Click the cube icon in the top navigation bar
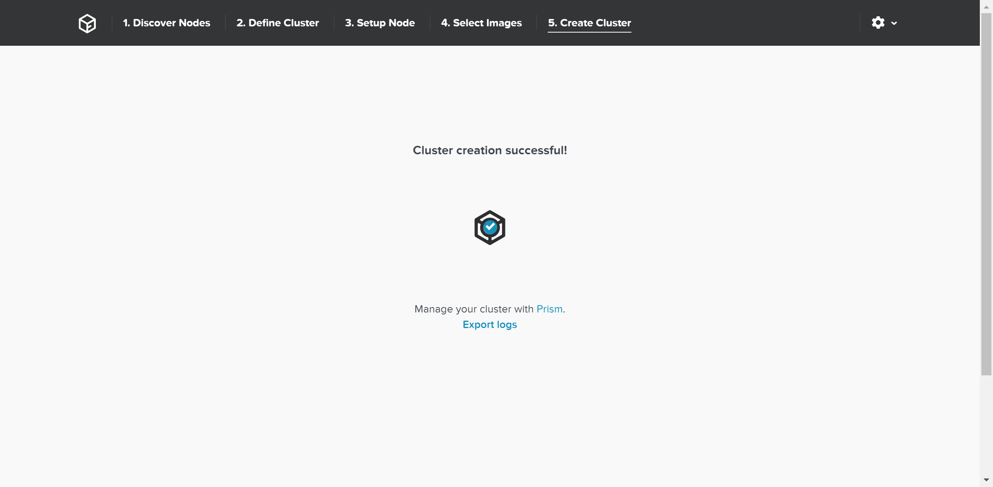The width and height of the screenshot is (993, 487). tap(87, 23)
